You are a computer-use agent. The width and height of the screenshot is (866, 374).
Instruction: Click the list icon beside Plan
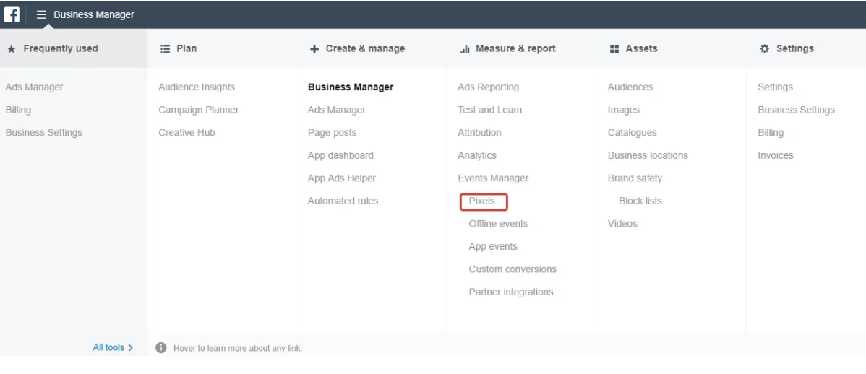(165, 48)
